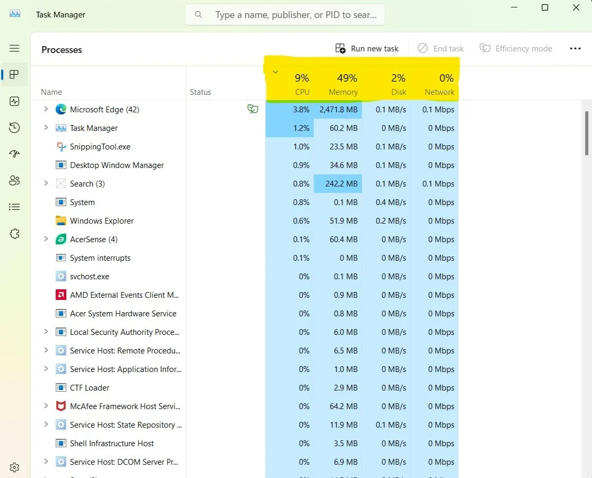Click the Task Manager process row icon
592x478 pixels.
coord(61,128)
